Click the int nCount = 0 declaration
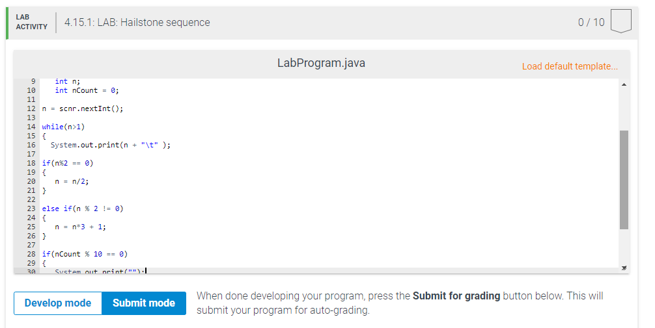Image resolution: width=655 pixels, height=328 pixels. (87, 90)
